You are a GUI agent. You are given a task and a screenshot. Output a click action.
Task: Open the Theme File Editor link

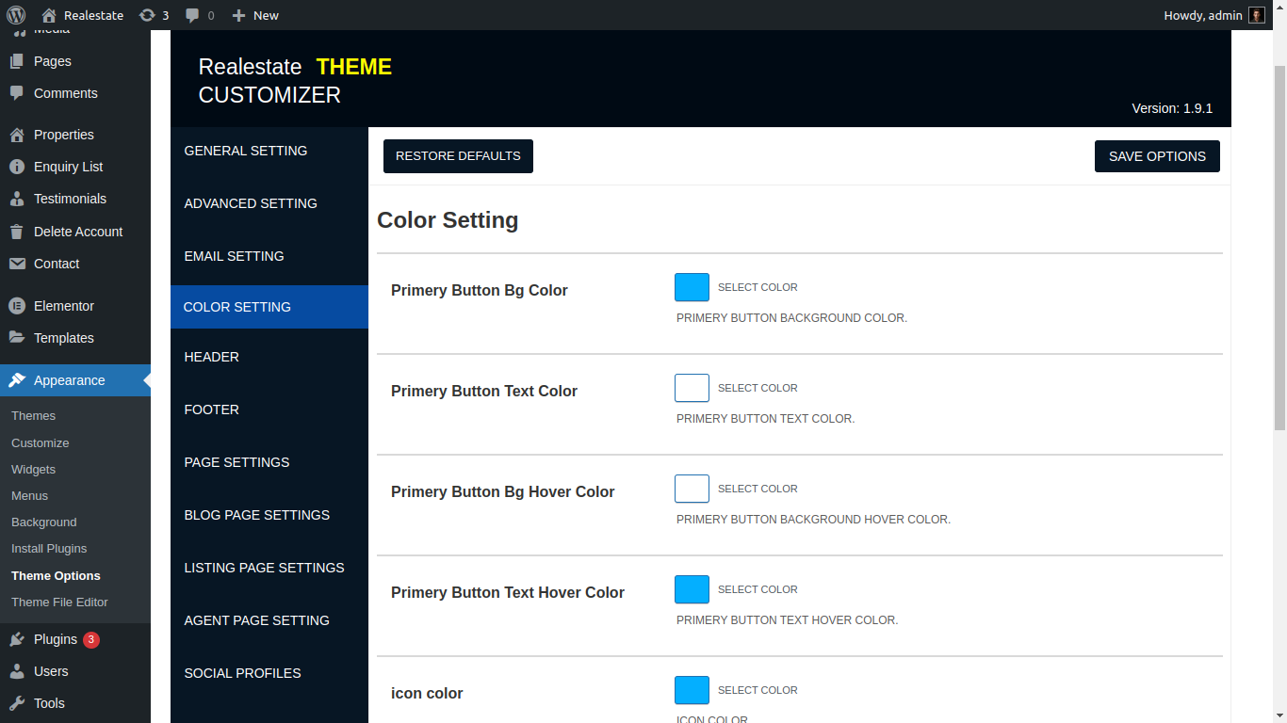59,602
